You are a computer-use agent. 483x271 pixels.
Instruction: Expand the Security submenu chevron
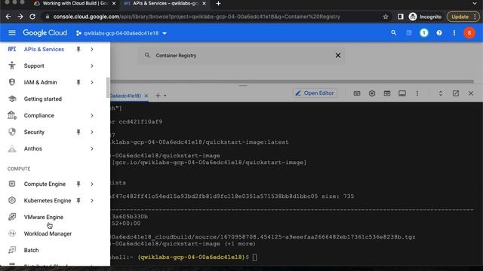(x=92, y=132)
